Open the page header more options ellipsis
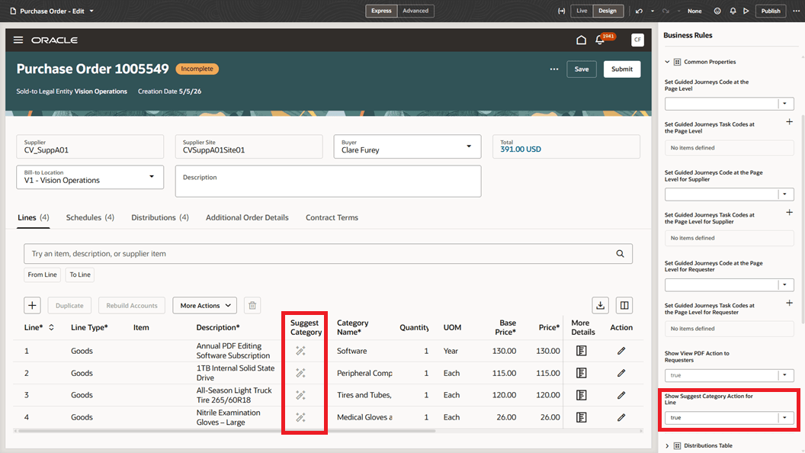Viewport: 805px width, 453px height. point(554,69)
